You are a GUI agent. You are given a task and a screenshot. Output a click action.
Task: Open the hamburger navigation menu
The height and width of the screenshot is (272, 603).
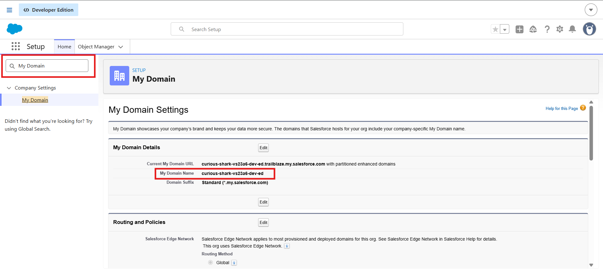[x=9, y=10]
